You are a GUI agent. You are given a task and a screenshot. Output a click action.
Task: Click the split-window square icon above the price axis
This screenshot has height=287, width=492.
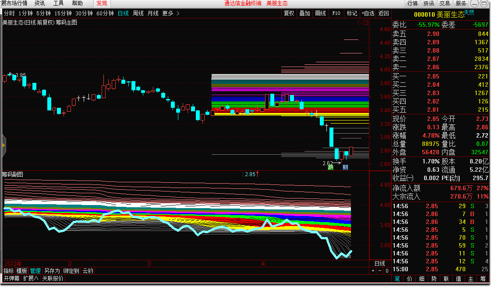tap(365, 23)
